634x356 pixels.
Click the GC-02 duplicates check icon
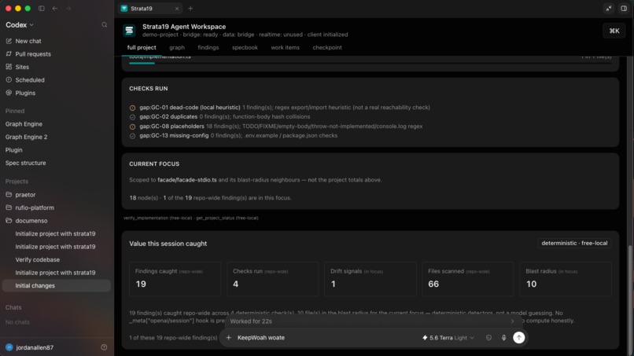pos(132,117)
